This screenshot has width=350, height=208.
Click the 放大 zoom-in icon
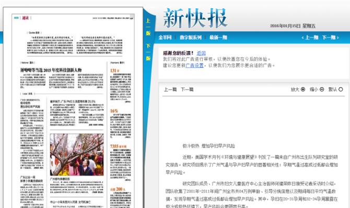(303, 89)
